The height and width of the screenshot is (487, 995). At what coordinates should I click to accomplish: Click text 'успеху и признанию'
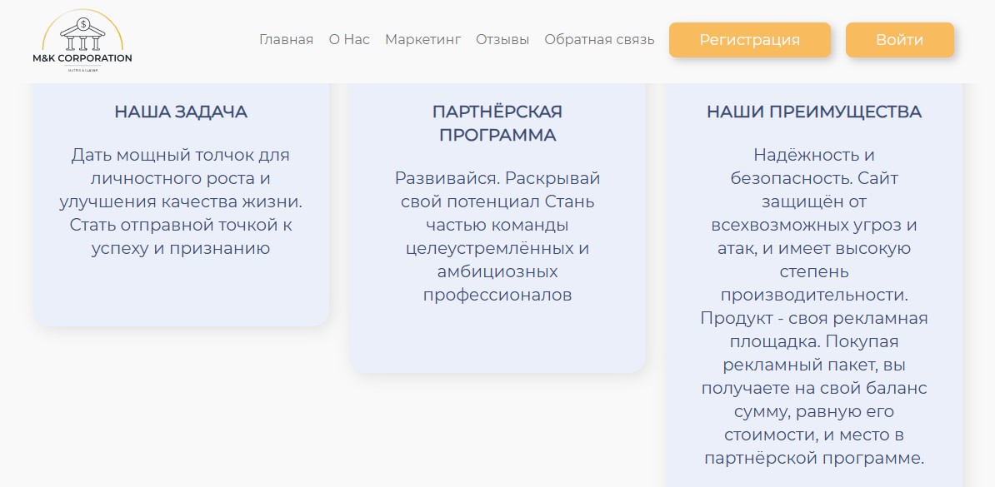pos(181,248)
